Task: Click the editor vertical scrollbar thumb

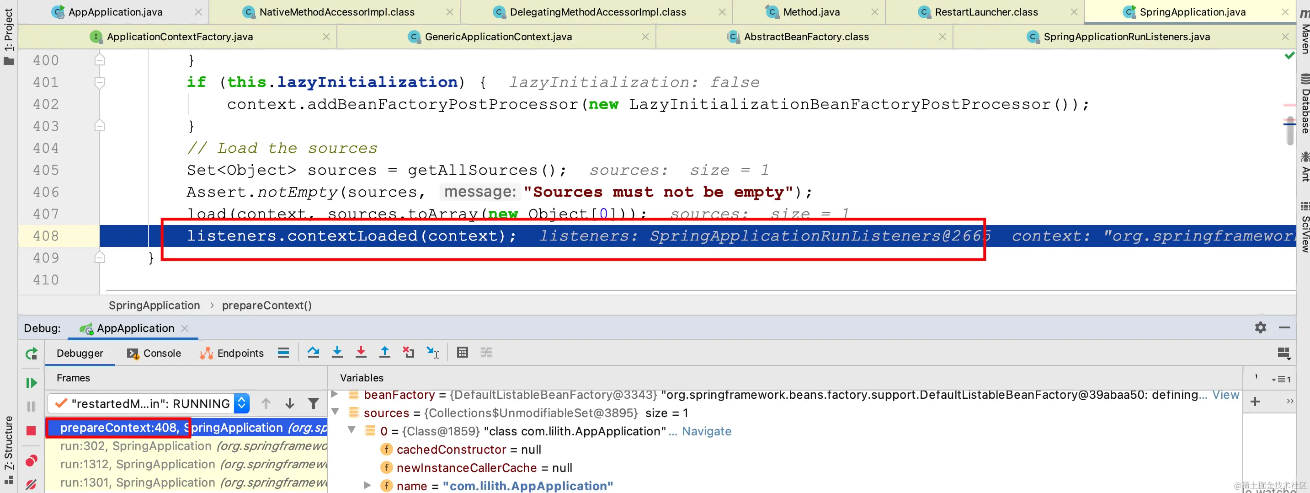Action: [1289, 130]
